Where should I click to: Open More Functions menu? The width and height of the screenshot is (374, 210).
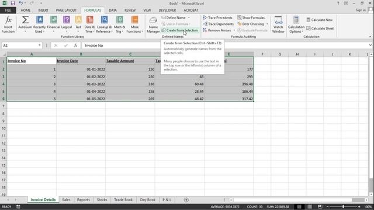135,24
